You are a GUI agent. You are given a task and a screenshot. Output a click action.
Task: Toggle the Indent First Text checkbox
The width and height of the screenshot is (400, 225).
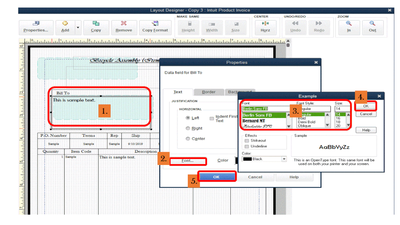pos(212,119)
